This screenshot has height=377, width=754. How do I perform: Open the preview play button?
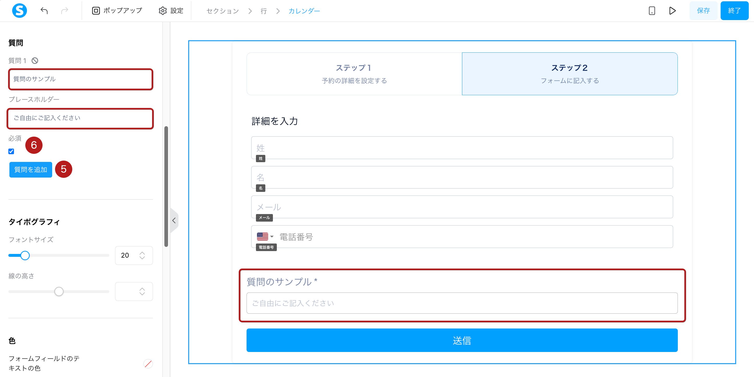(672, 11)
